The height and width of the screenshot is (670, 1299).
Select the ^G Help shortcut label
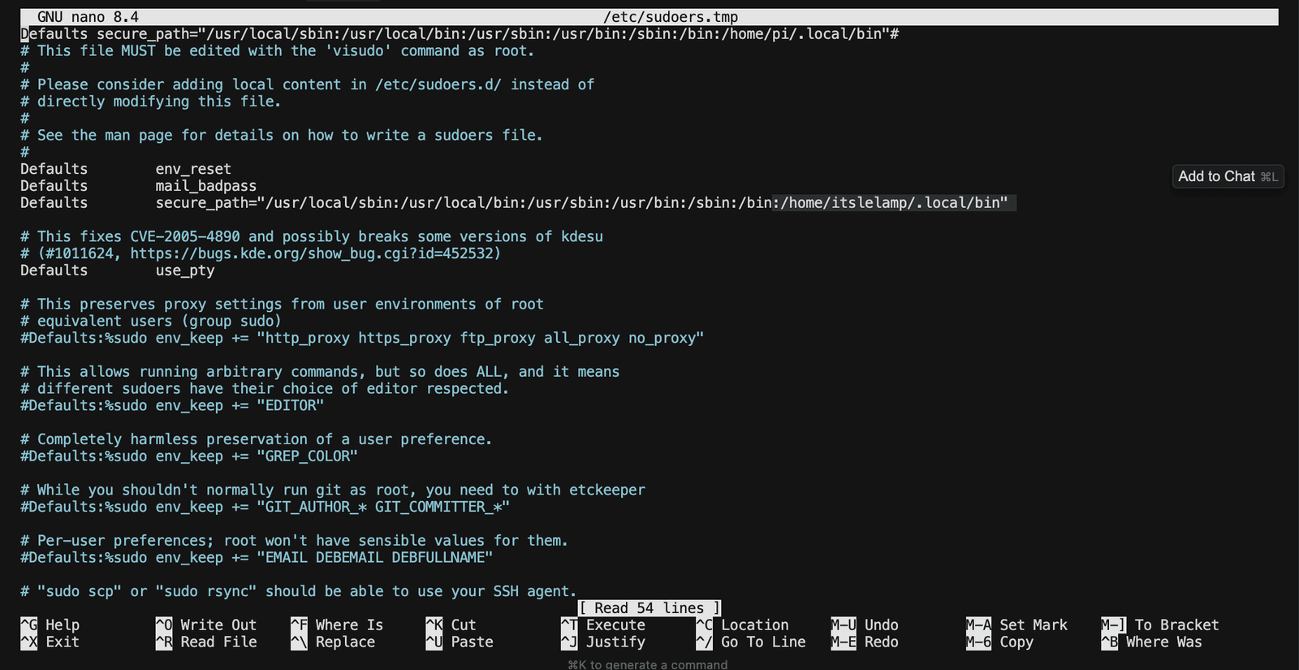pyautogui.click(x=50, y=625)
